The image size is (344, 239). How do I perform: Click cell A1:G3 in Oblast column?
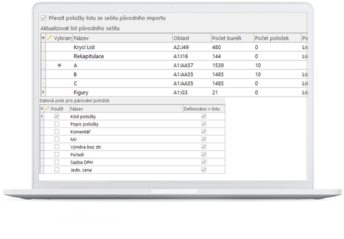click(x=180, y=93)
